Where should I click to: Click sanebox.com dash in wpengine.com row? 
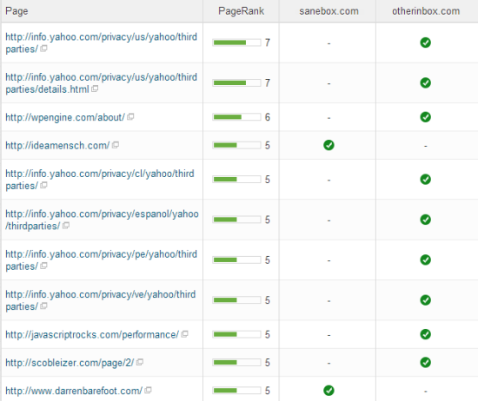pyautogui.click(x=329, y=118)
